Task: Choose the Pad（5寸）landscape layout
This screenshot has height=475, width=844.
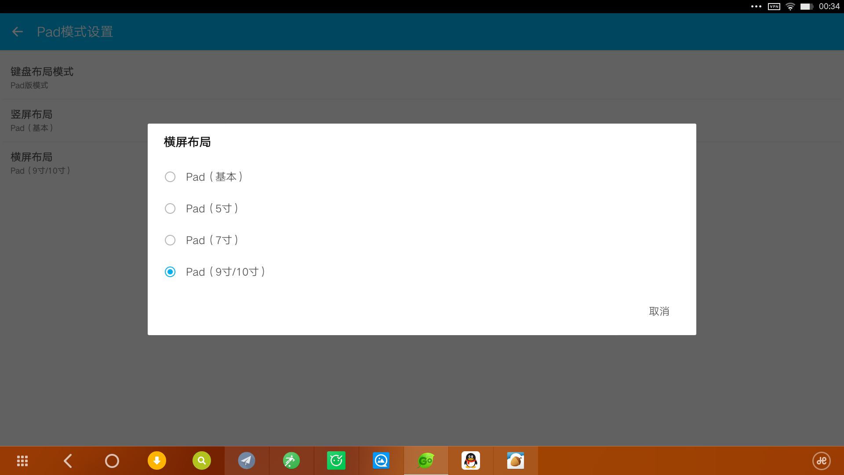Action: tap(170, 208)
